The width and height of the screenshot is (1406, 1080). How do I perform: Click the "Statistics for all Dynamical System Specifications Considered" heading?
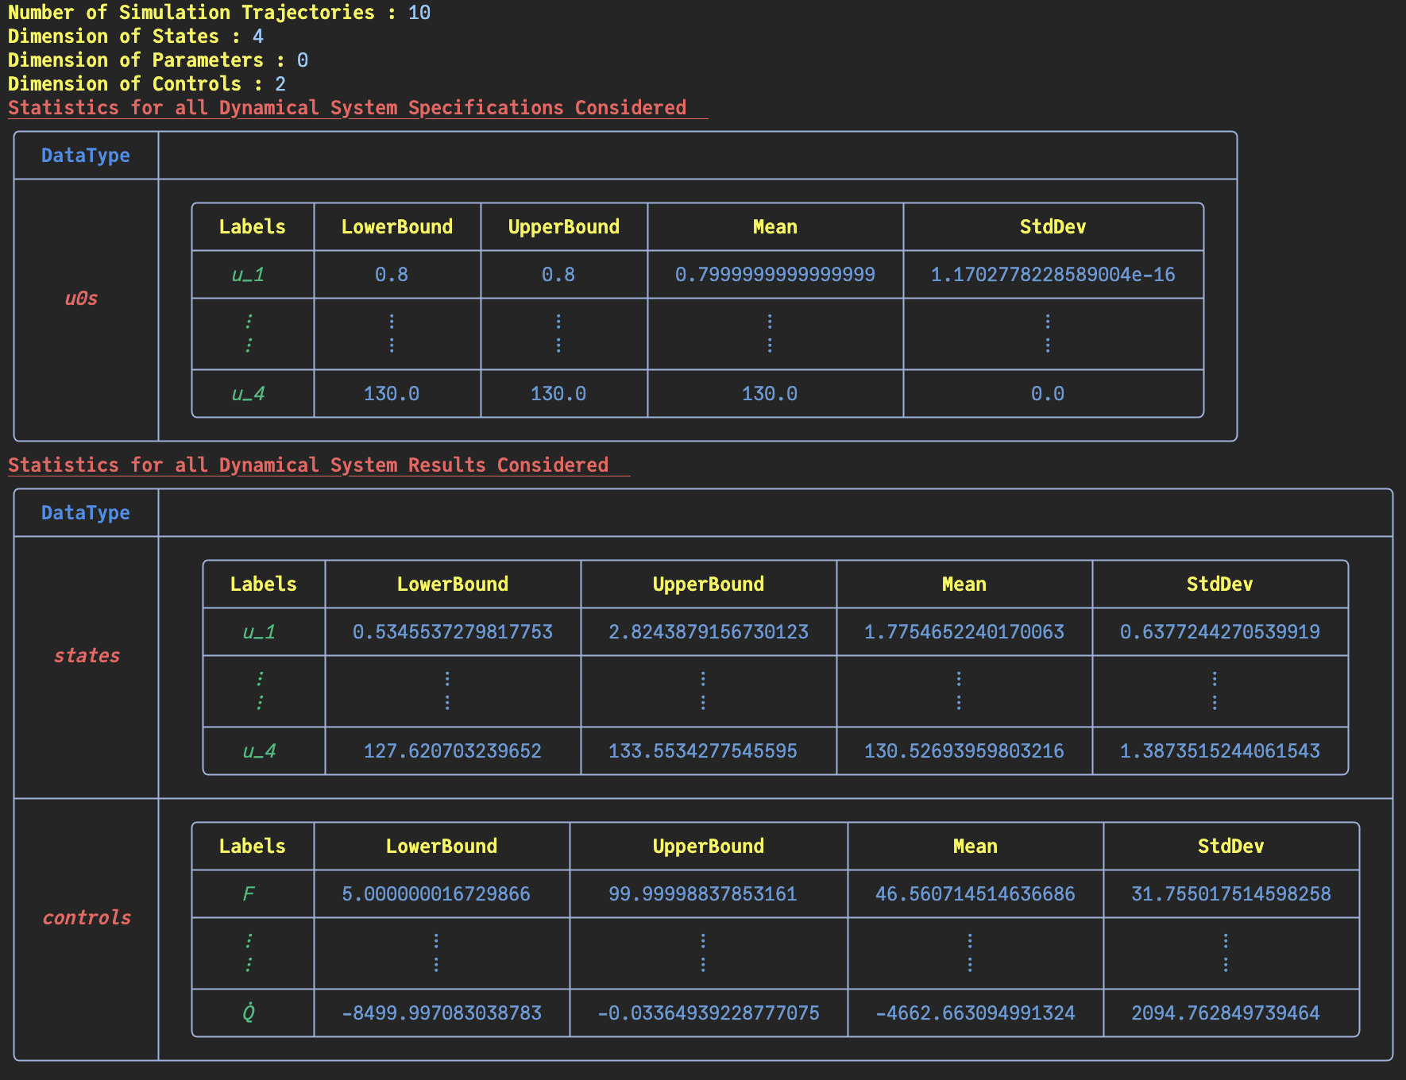coord(347,108)
